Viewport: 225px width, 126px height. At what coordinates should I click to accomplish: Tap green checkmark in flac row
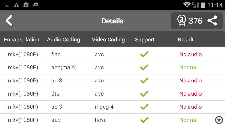144,54
